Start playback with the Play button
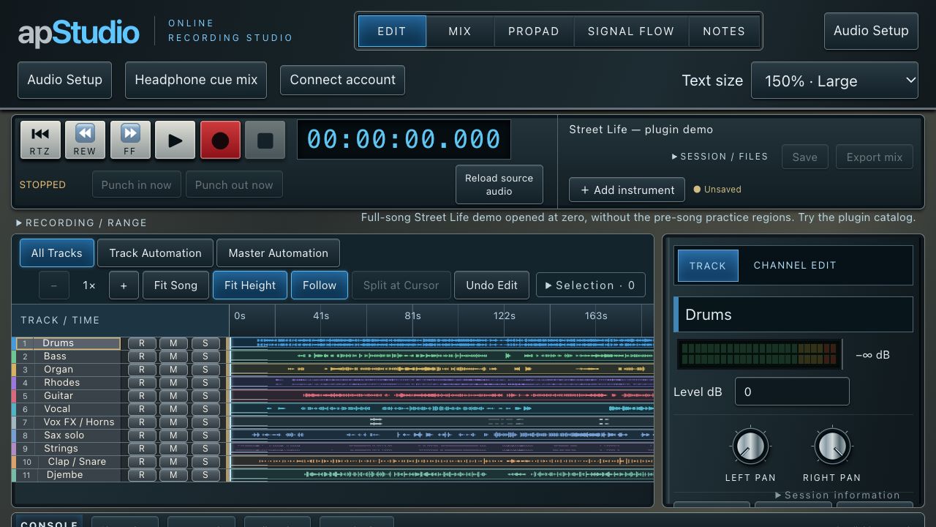 click(175, 140)
